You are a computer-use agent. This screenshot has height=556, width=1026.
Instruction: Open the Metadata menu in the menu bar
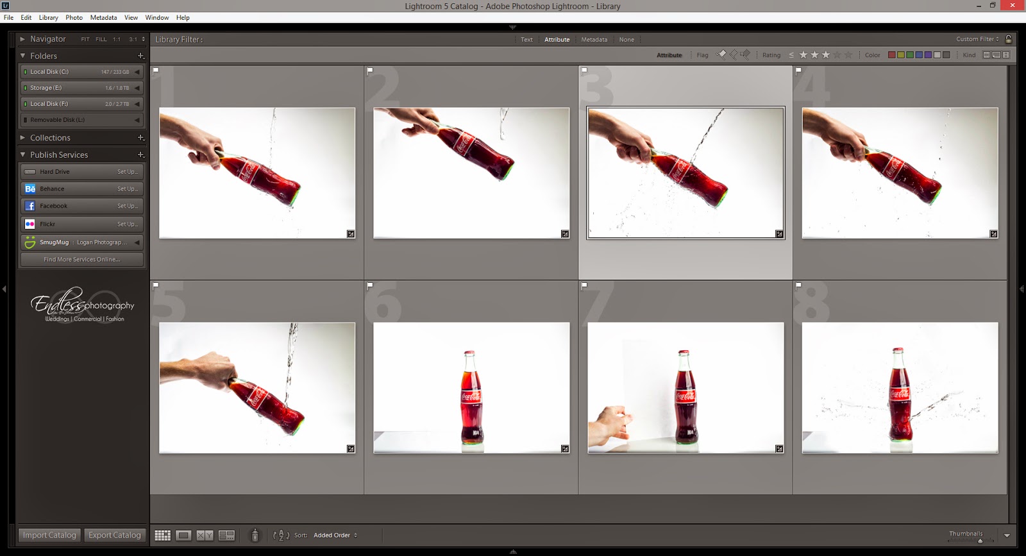tap(103, 17)
